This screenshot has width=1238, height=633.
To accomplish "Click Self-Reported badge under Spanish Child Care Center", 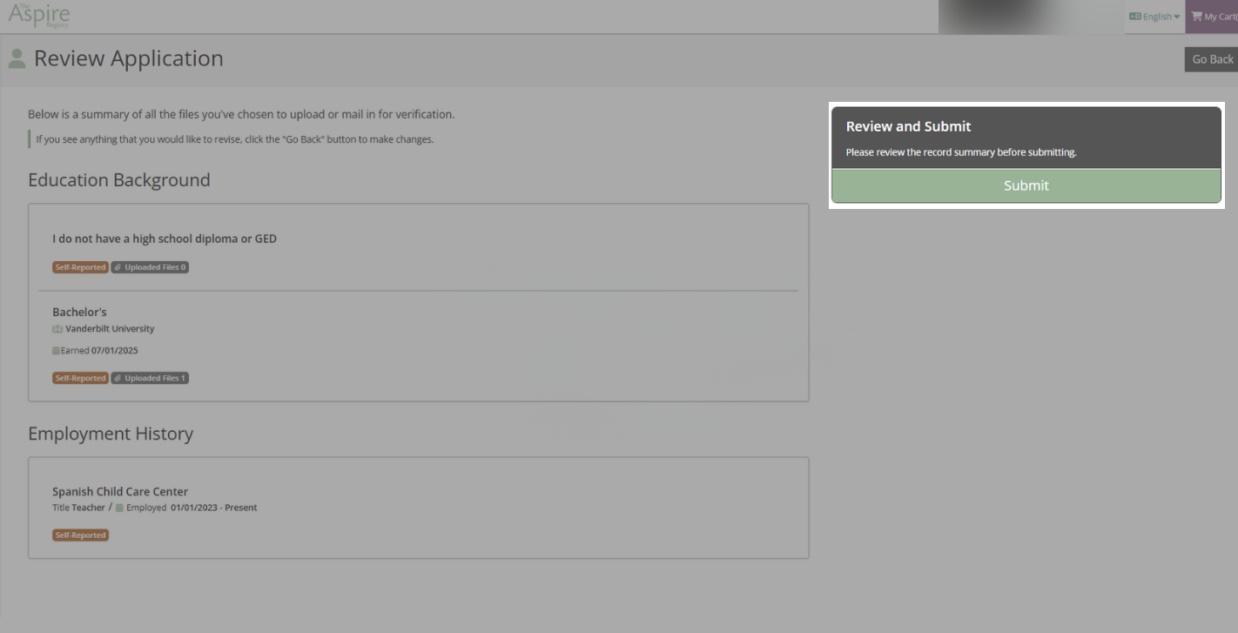I will (x=80, y=535).
